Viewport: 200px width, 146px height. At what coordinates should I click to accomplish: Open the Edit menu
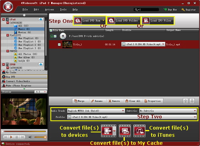point(36,10)
